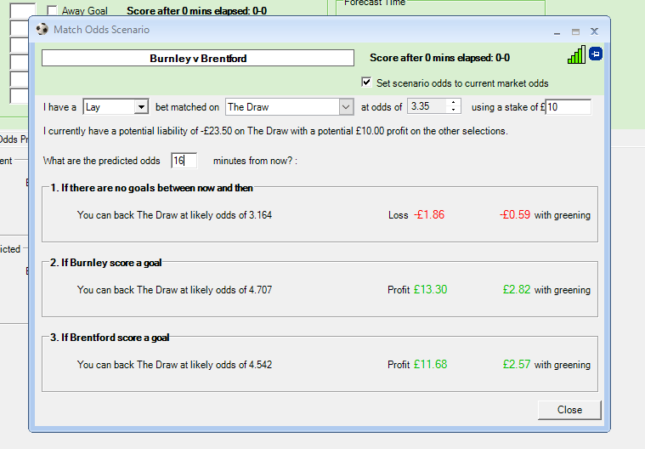Click the football icon in the title bar
645x449 pixels.
tap(42, 30)
